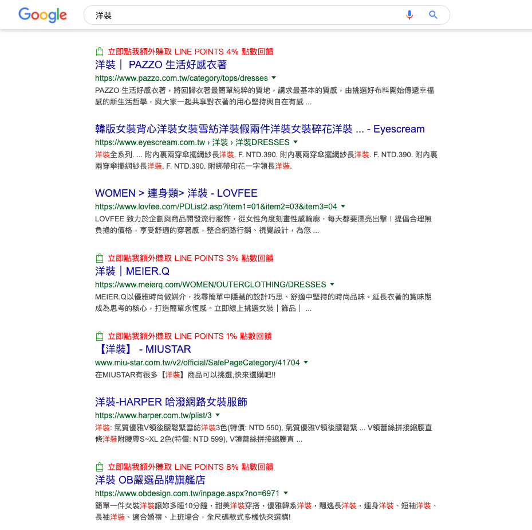Open LINE POINTS 4% 點數回饋 promo link
Image resolution: width=532 pixels, height=530 pixels.
coord(191,52)
